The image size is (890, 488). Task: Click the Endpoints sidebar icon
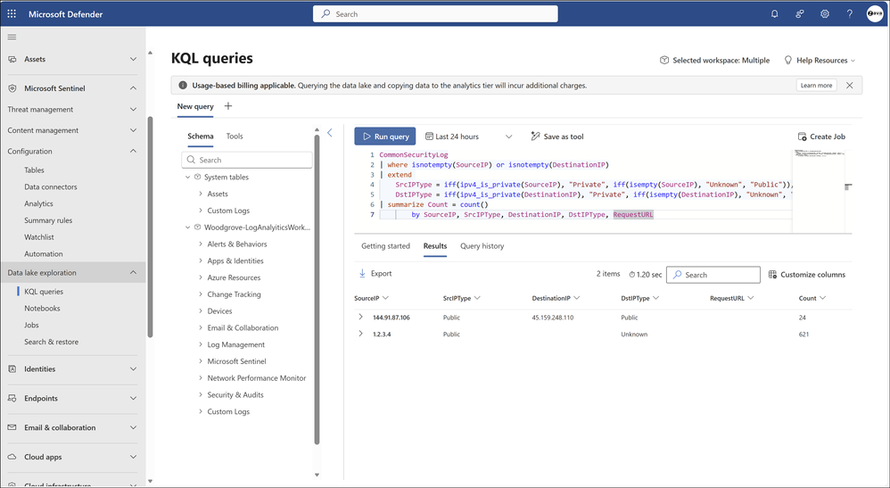pyautogui.click(x=12, y=398)
